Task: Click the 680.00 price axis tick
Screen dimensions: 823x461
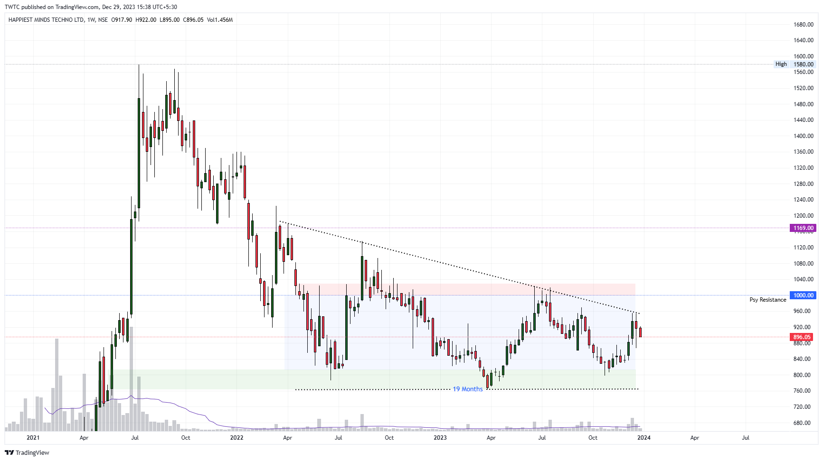Action: (x=802, y=423)
